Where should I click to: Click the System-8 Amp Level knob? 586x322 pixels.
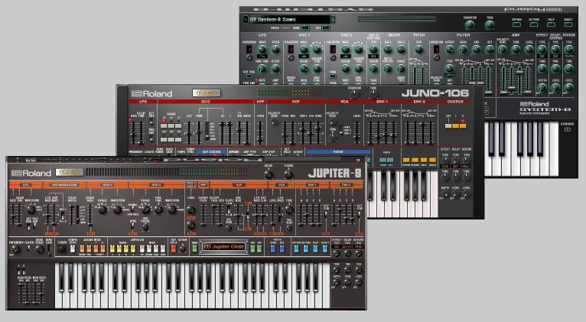pyautogui.click(x=529, y=49)
